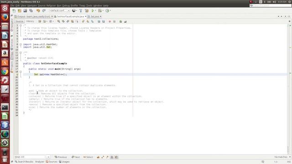292x164 pixels.
Task: Click the Uncomment icon at editor toolbar end
Action: 125,21
